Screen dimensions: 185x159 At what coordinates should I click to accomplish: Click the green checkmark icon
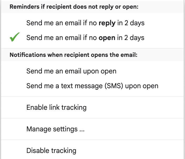click(14, 37)
